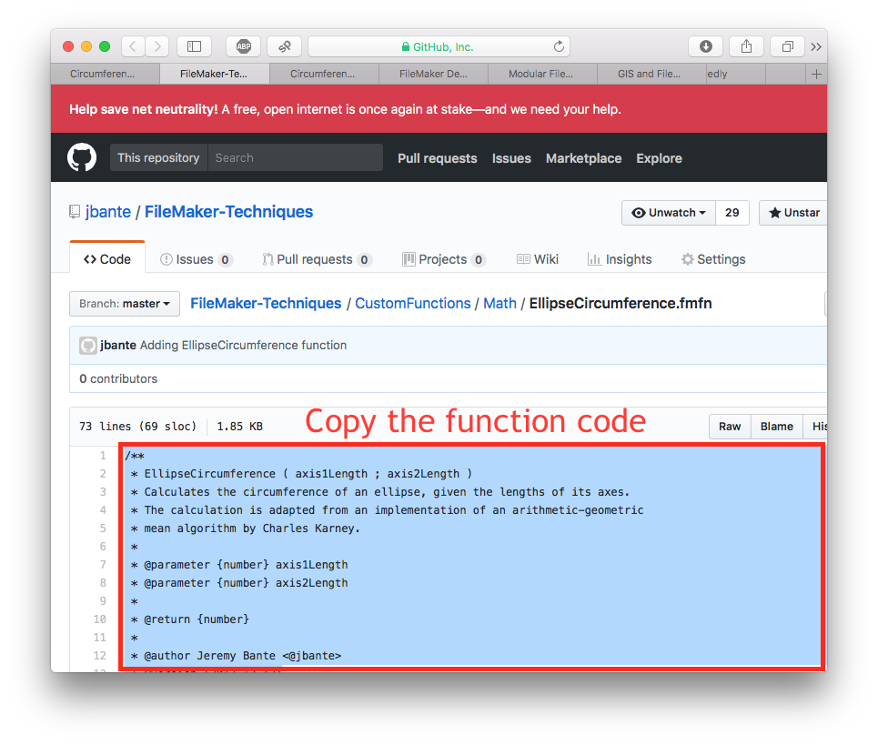Add a new tab with plus icon

pyautogui.click(x=816, y=74)
